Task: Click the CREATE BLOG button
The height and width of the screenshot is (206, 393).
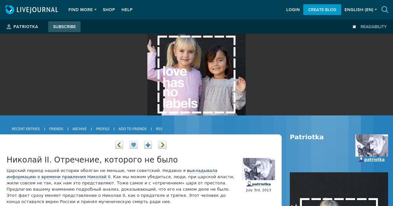Action: tap(322, 10)
